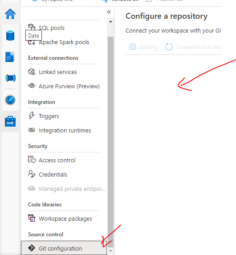Open the Home hub icon
This screenshot has height=255, width=236.
tap(10, 14)
